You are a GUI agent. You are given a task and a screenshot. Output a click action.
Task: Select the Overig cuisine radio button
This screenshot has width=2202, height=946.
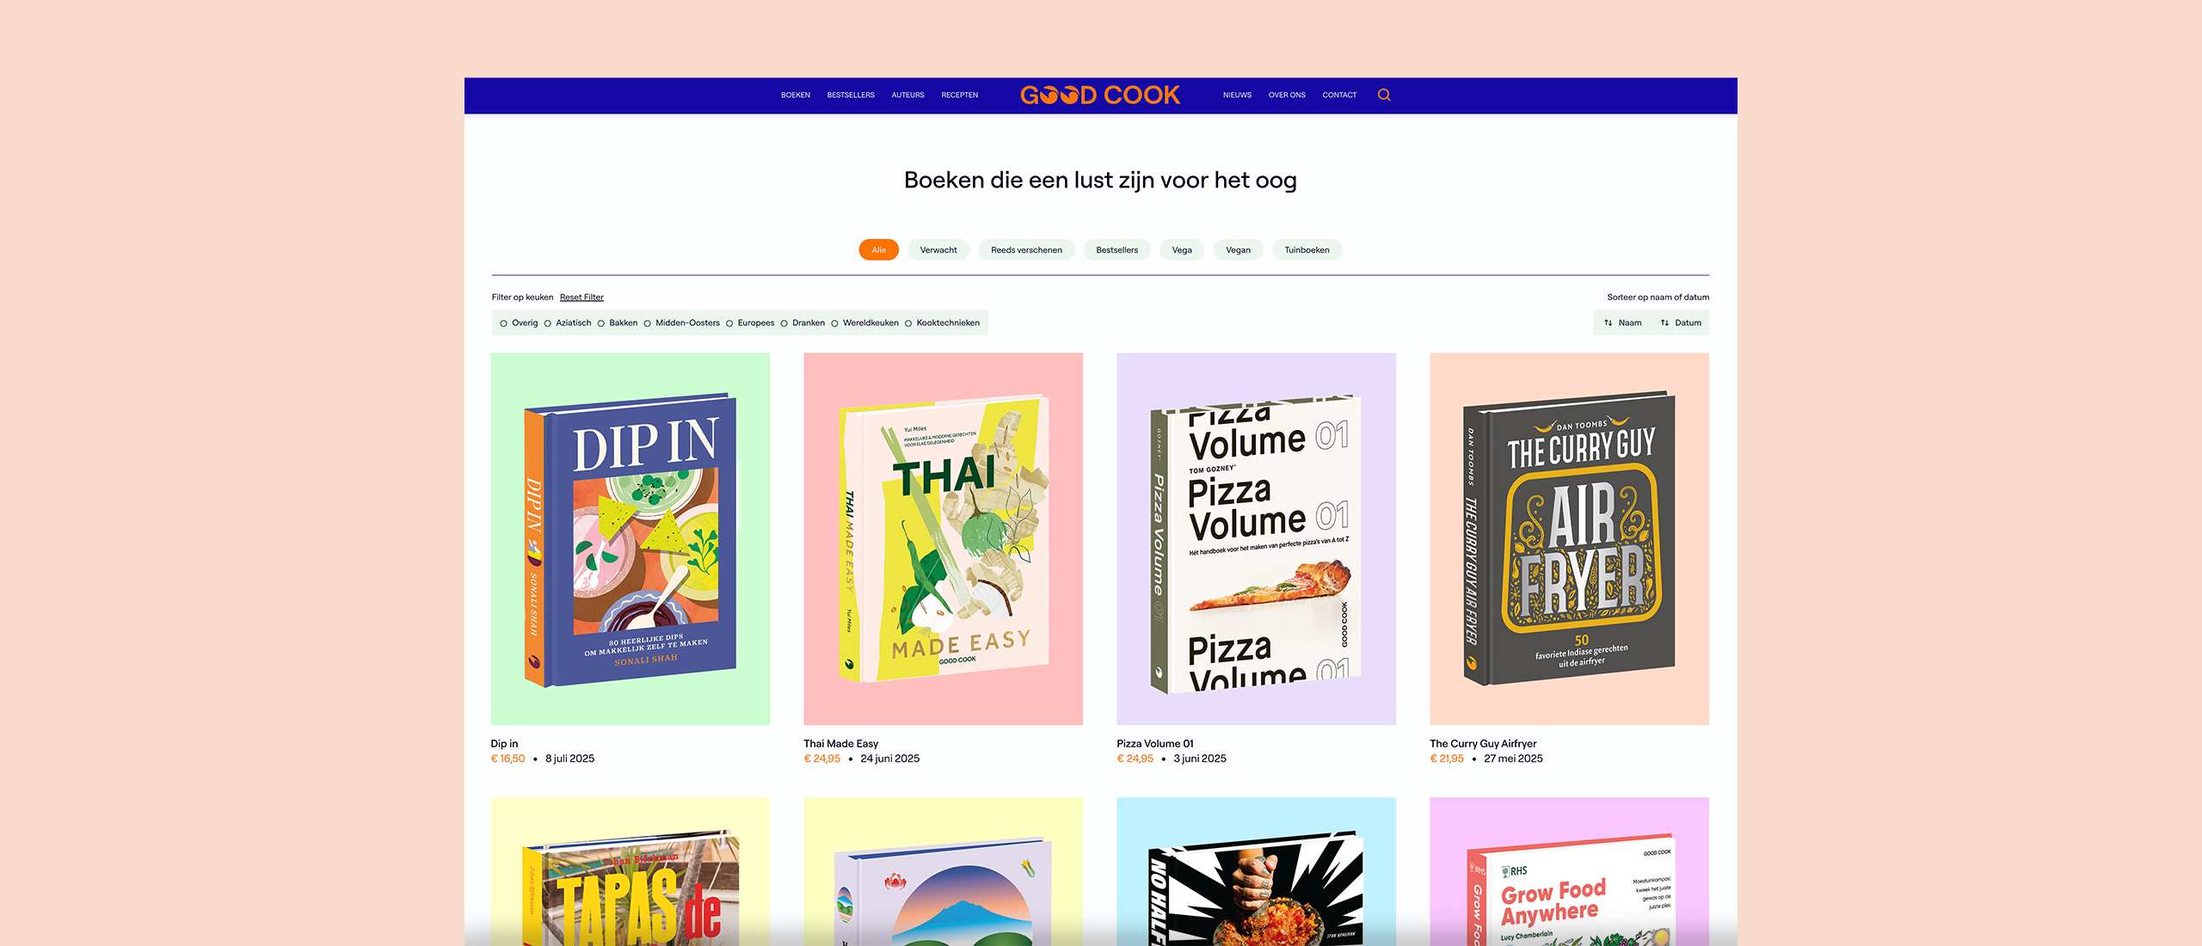(503, 323)
